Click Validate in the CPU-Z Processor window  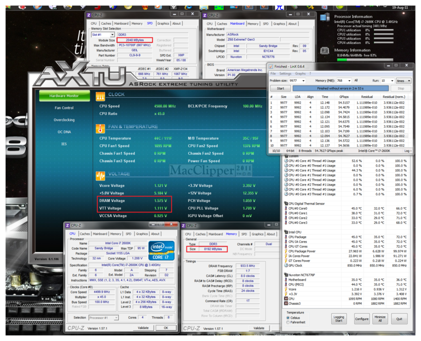143,328
